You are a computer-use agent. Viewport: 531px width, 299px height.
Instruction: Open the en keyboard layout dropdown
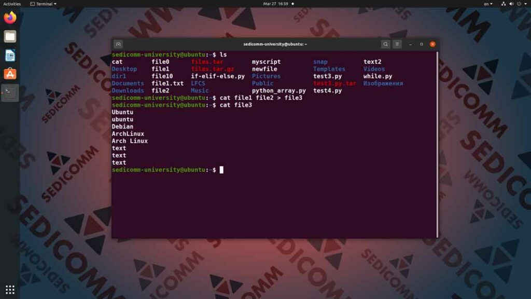click(x=488, y=4)
